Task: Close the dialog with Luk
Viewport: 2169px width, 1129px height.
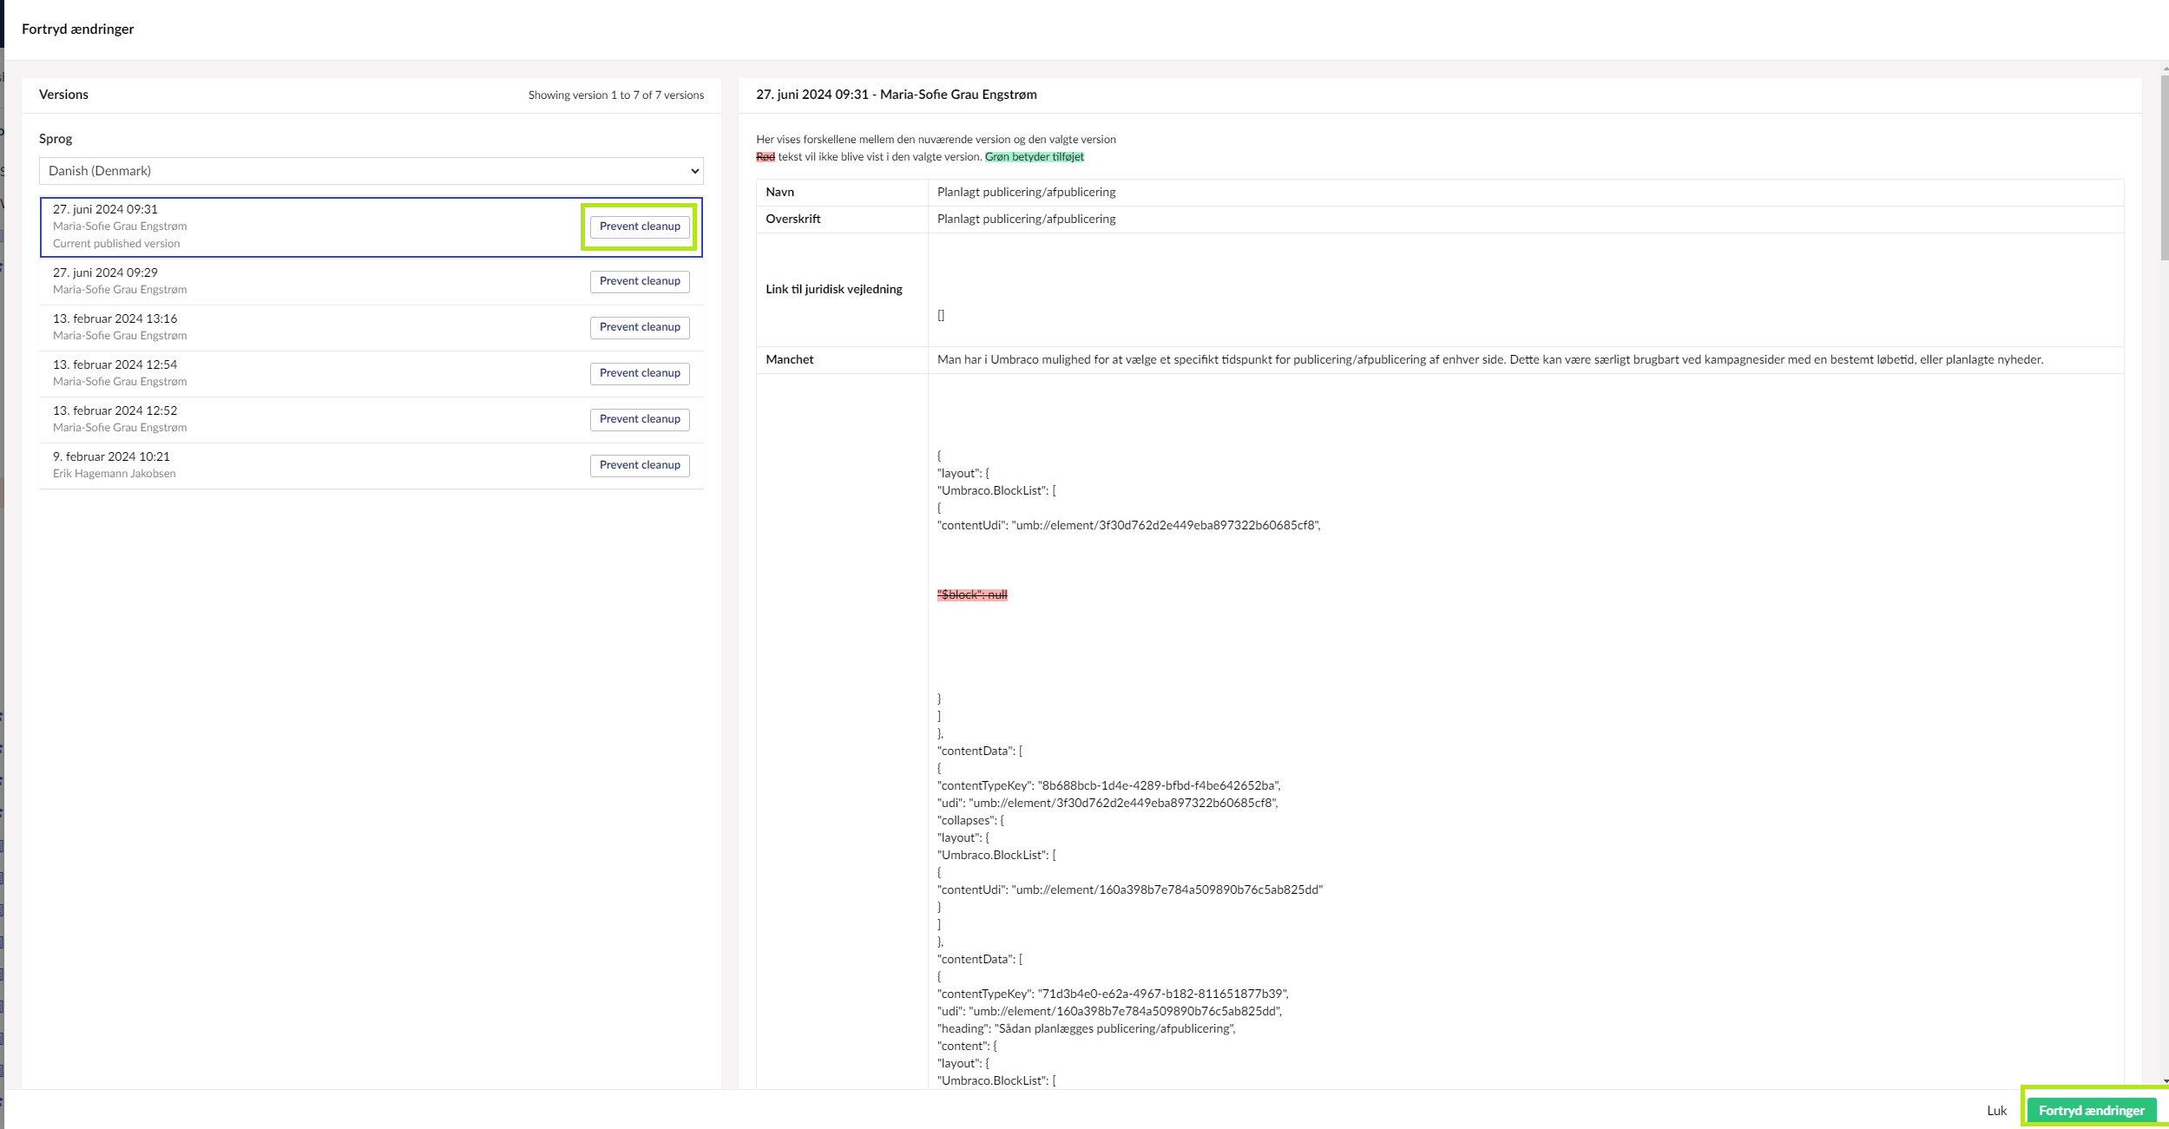Action: tap(1996, 1111)
